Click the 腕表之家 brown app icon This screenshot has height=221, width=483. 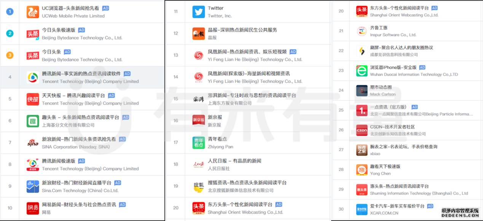coord(362,150)
